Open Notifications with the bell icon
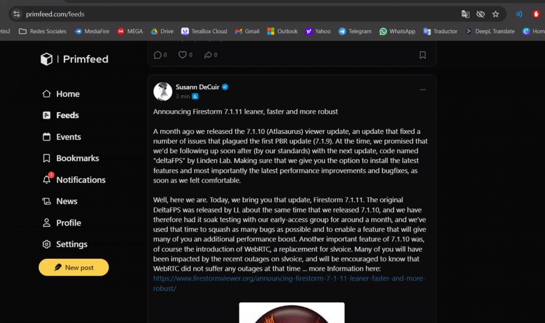 (74, 179)
